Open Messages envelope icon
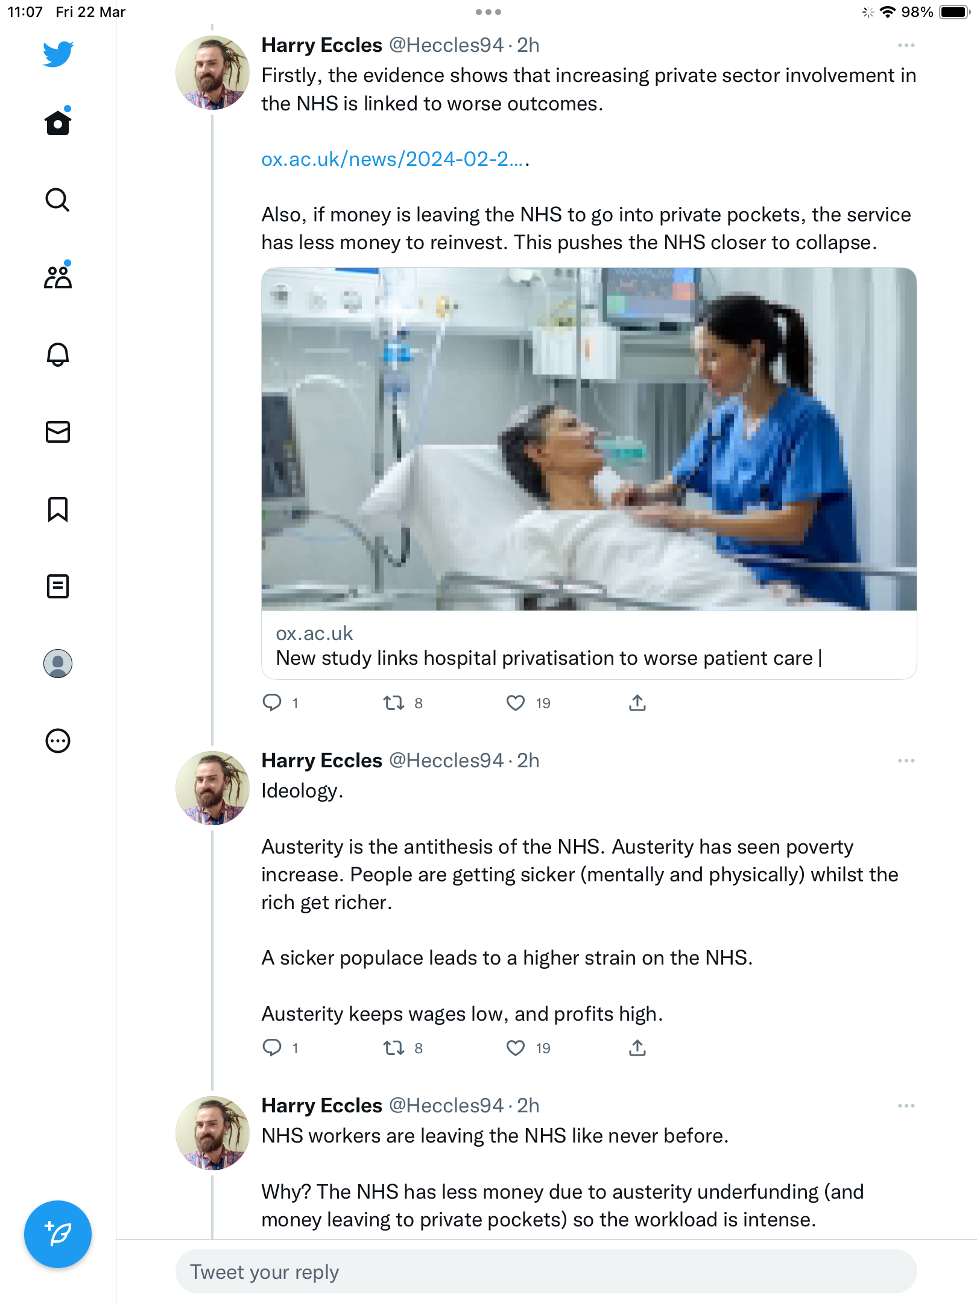977x1303 pixels. [58, 432]
